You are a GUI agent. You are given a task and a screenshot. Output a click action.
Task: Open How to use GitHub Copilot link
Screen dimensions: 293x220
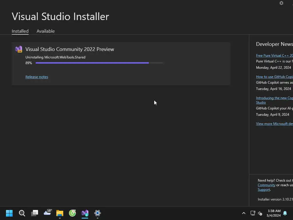click(274, 77)
